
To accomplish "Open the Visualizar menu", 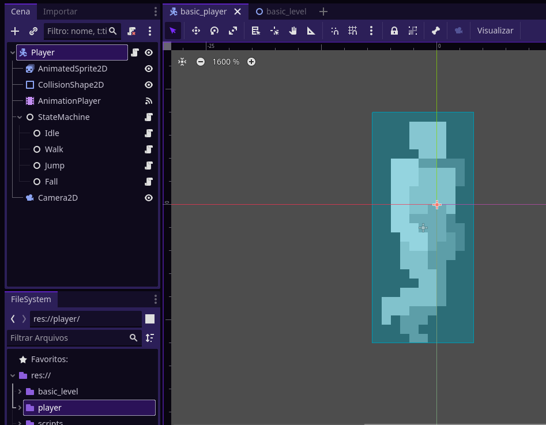I will 495,31.
